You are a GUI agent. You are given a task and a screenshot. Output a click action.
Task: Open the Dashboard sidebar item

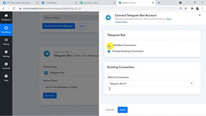pyautogui.click(x=6, y=17)
